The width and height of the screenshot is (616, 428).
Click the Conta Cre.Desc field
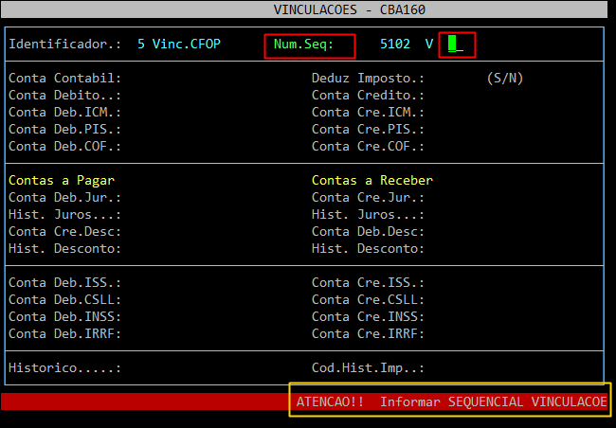190,231
